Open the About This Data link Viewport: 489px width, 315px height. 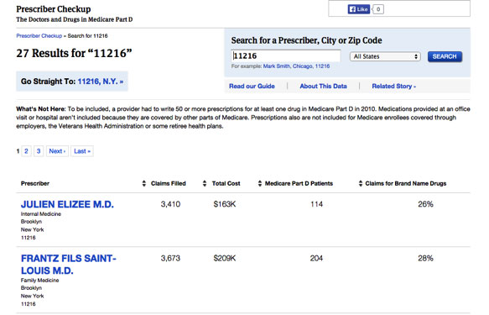click(x=323, y=87)
